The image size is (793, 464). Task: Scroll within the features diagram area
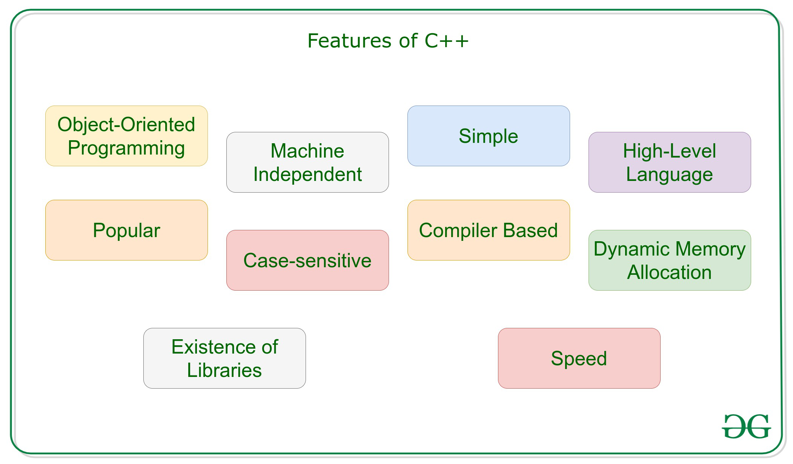[396, 232]
